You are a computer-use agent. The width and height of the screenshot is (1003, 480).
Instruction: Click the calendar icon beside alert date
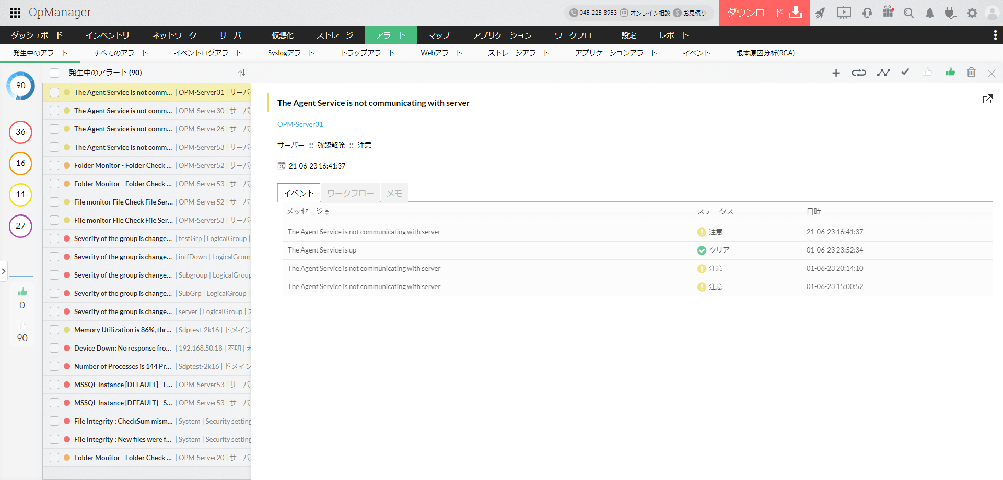pos(282,166)
